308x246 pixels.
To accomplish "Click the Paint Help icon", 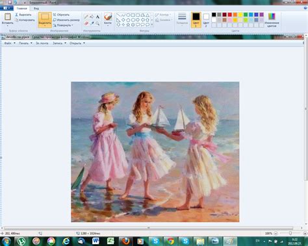I will [305, 8].
